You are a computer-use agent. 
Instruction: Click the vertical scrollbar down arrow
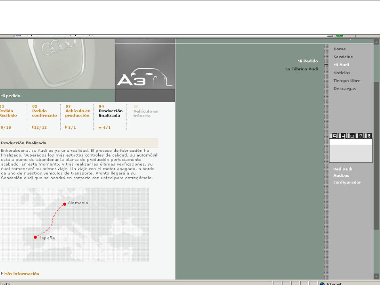pos(376,277)
